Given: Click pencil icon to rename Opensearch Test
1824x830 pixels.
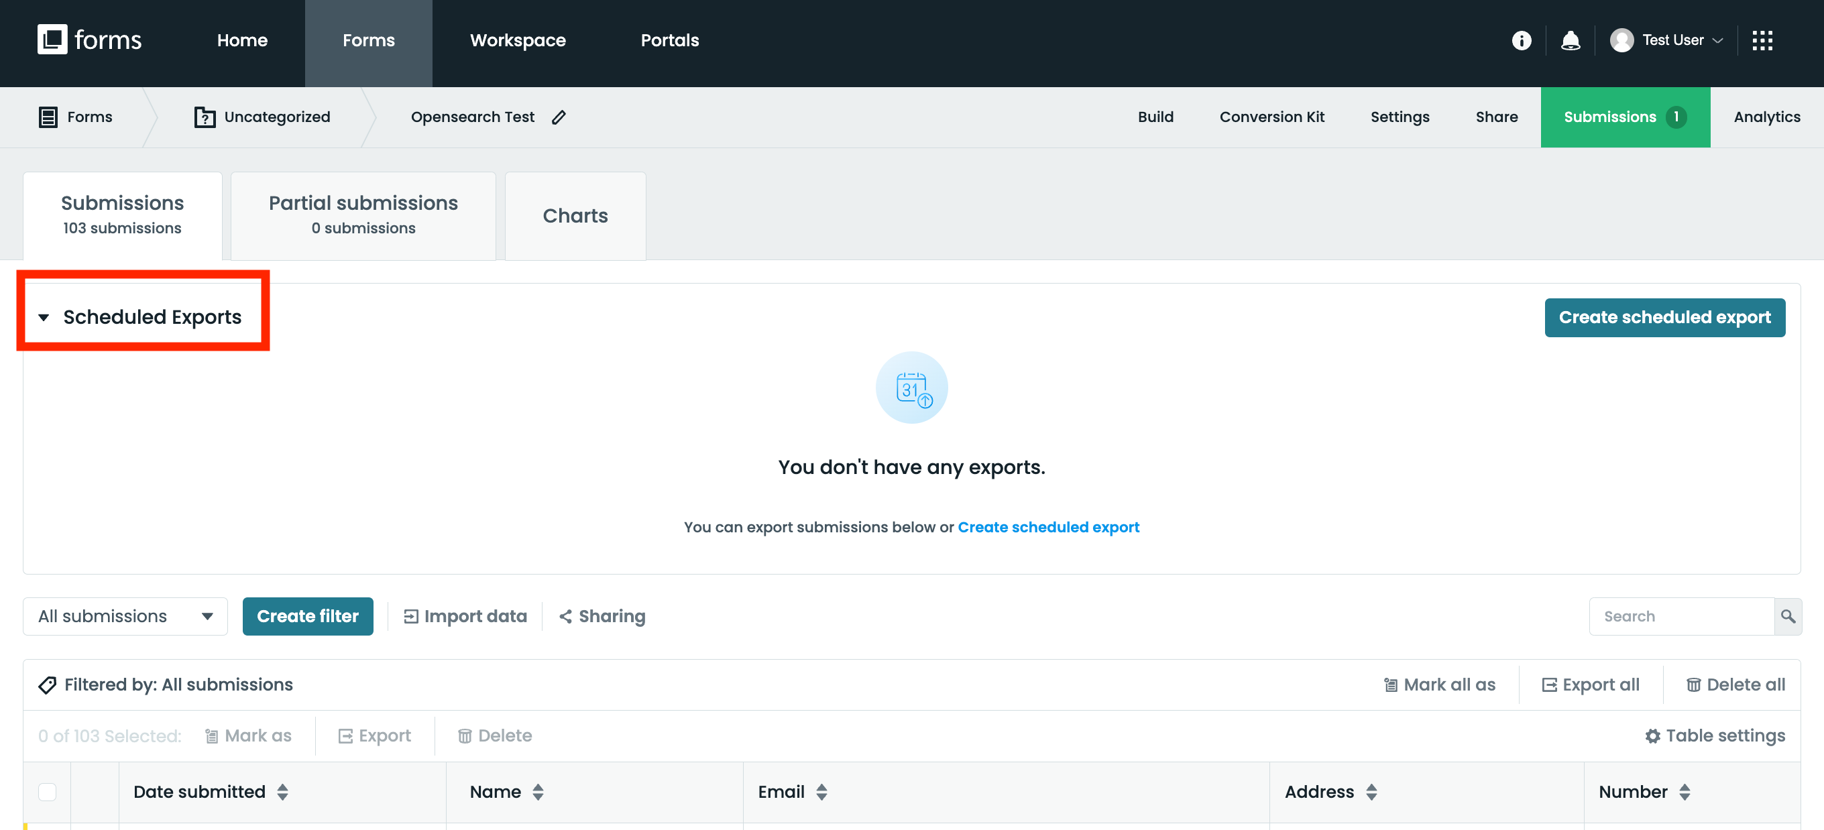Looking at the screenshot, I should pos(559,117).
